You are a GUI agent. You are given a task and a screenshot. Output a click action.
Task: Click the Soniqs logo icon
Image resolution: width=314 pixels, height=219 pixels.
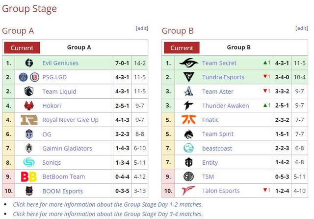pos(29,162)
